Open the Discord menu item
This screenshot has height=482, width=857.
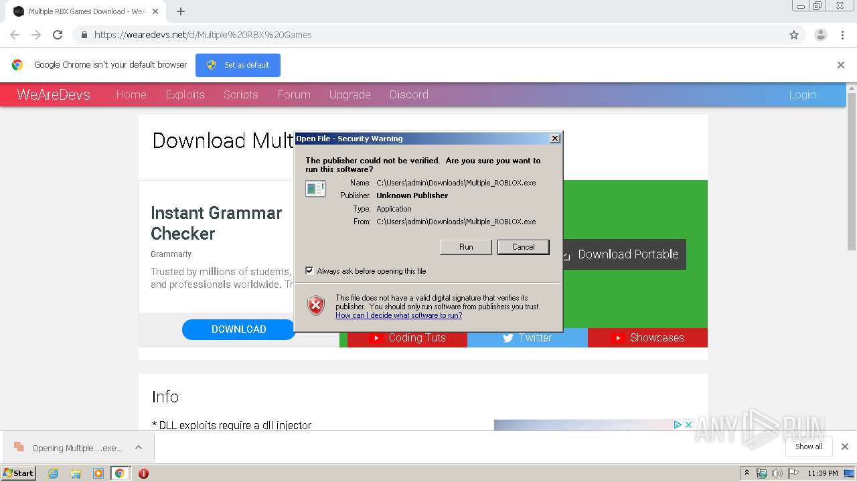[x=409, y=94]
